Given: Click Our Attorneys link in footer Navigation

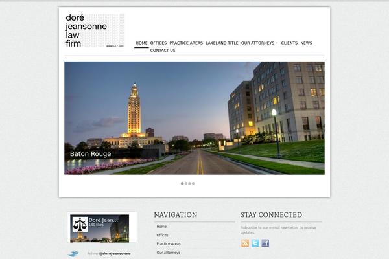Looking at the screenshot, I should click(x=168, y=253).
